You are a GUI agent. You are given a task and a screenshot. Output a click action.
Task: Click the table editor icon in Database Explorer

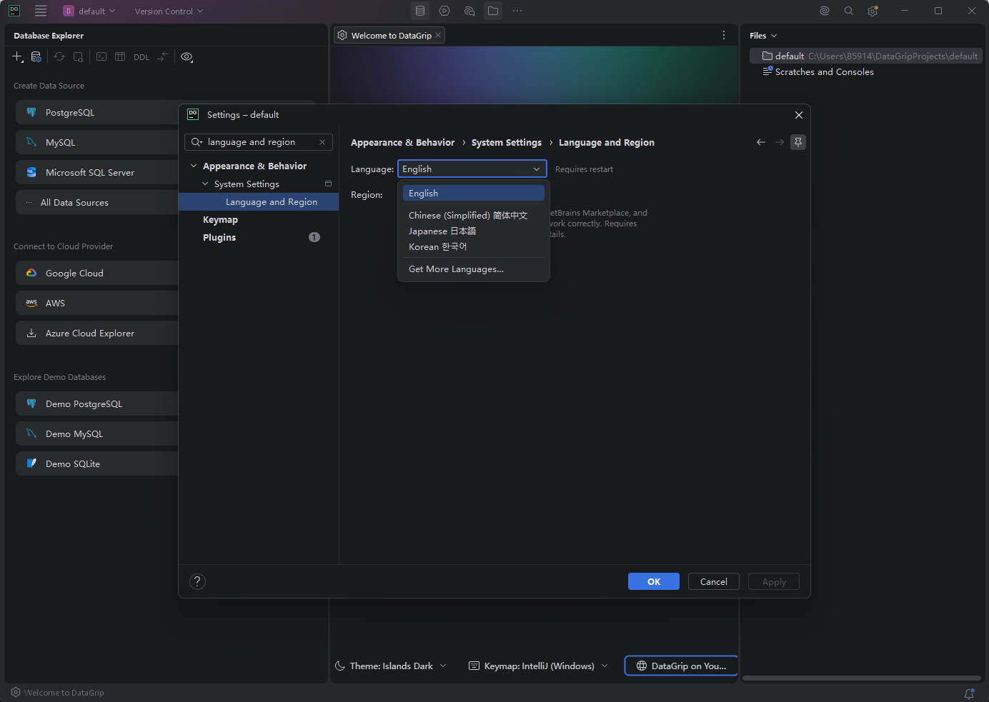pos(120,57)
